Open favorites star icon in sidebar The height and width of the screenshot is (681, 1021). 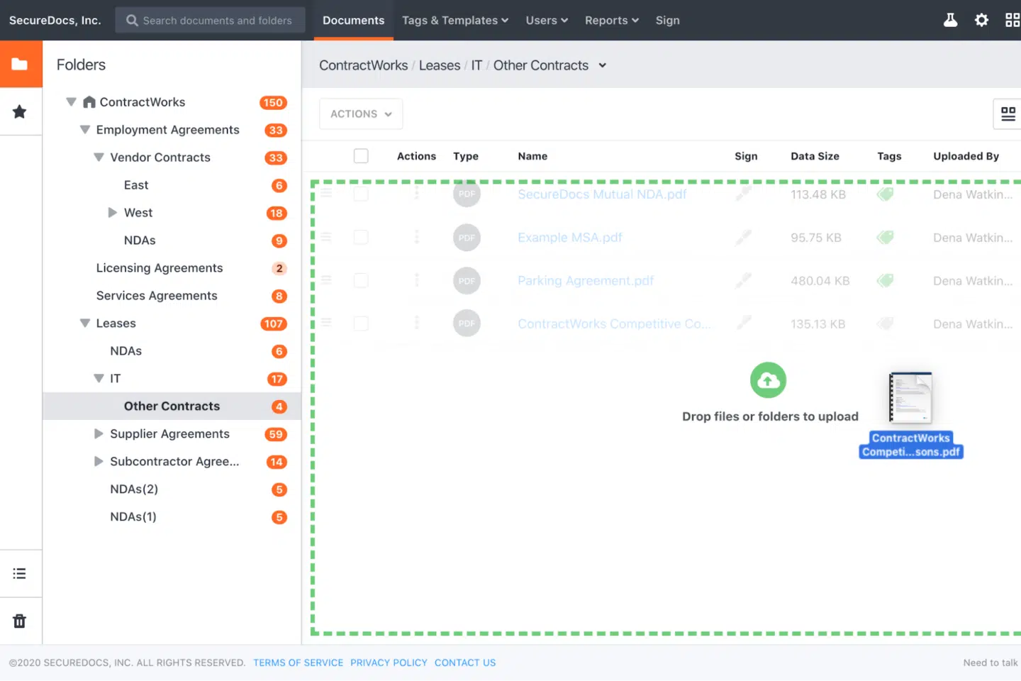(x=20, y=111)
